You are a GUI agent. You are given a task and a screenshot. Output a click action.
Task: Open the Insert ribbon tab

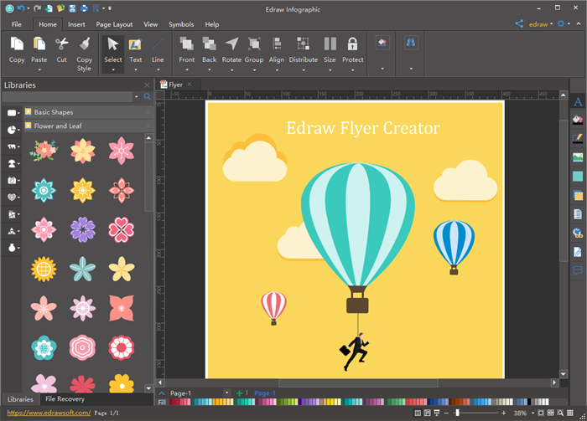(76, 24)
